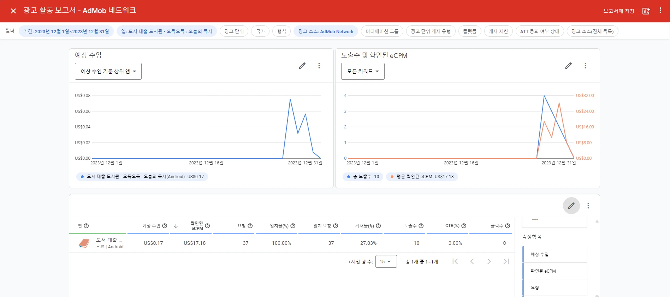Click help icon next to 클릭수 column

coord(508,226)
